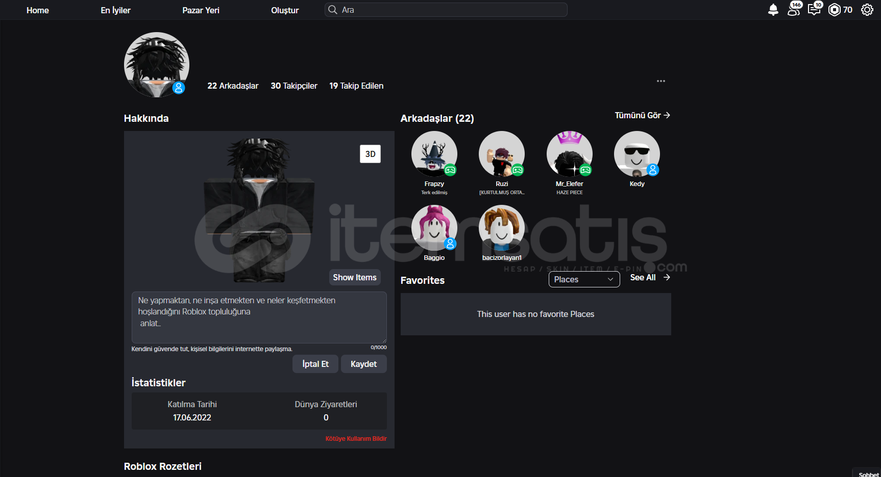Screen dimensions: 881x477
Task: Open bacizorlayan1's friend avatar
Action: pos(502,228)
